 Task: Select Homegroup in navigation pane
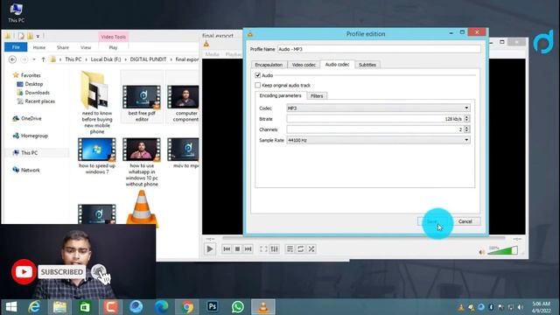pyautogui.click(x=34, y=136)
